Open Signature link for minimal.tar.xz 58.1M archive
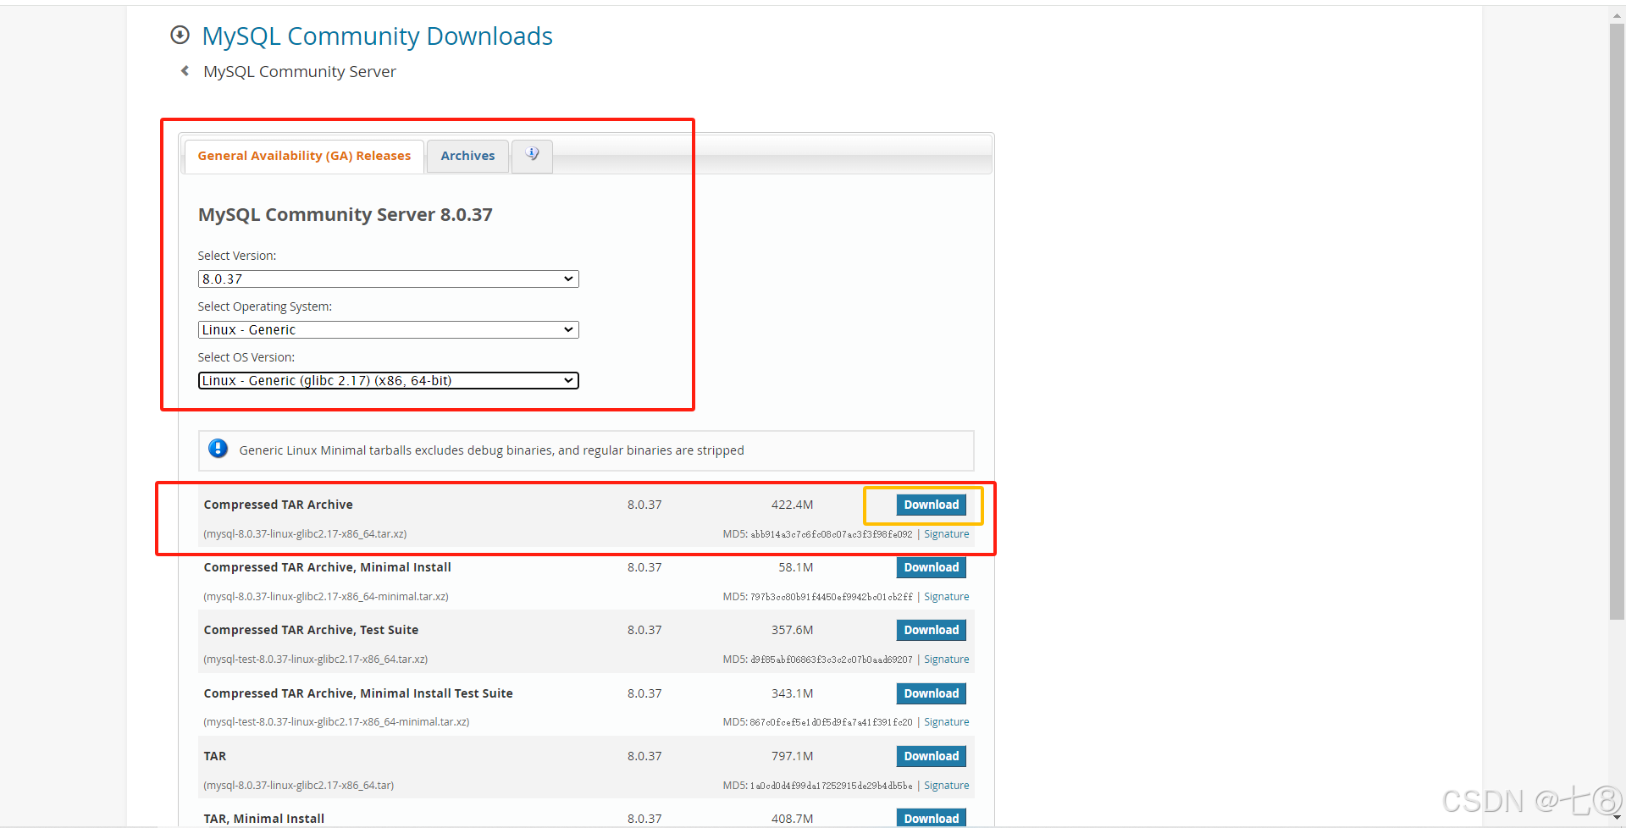The image size is (1626, 828). (x=946, y=597)
